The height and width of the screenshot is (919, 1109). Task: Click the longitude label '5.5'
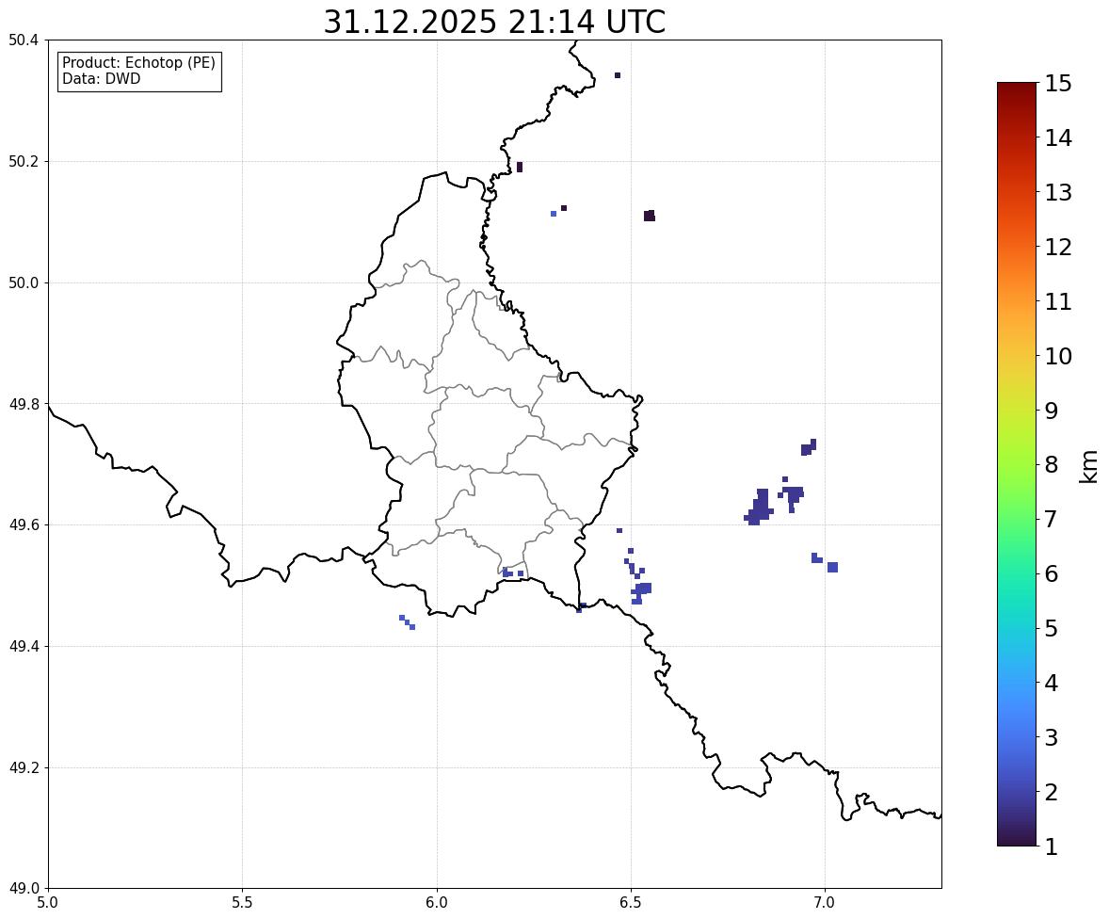(242, 903)
